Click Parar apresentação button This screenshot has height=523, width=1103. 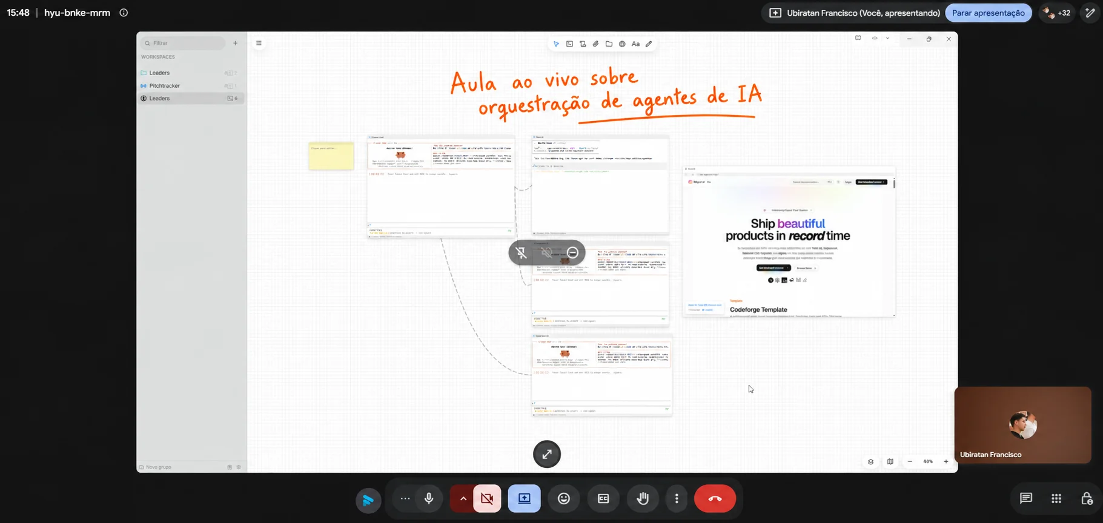click(x=989, y=13)
